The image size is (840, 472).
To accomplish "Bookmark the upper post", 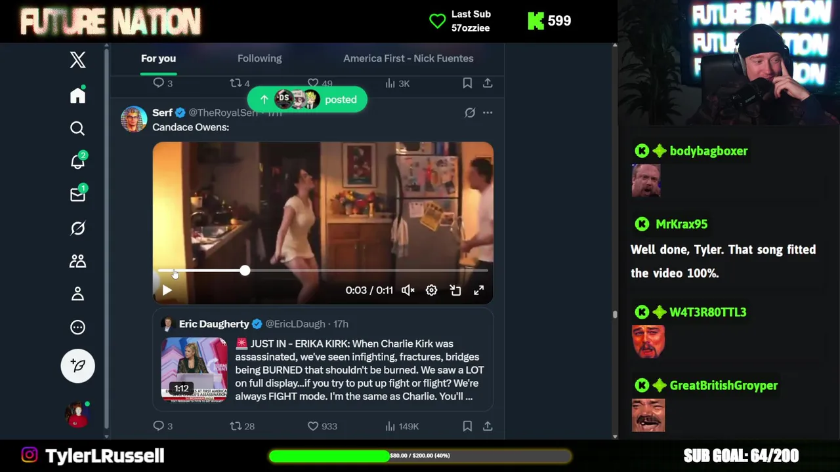I will tap(467, 83).
